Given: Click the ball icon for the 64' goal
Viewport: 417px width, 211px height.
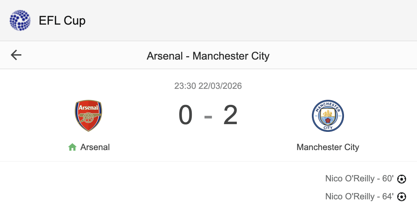Looking at the screenshot, I should 402,197.
